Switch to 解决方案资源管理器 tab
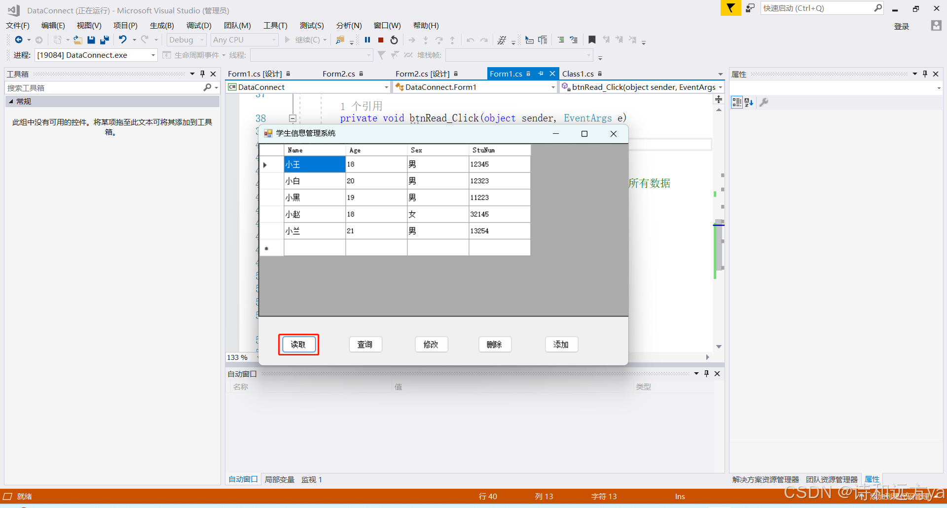The height and width of the screenshot is (508, 947). 765,479
